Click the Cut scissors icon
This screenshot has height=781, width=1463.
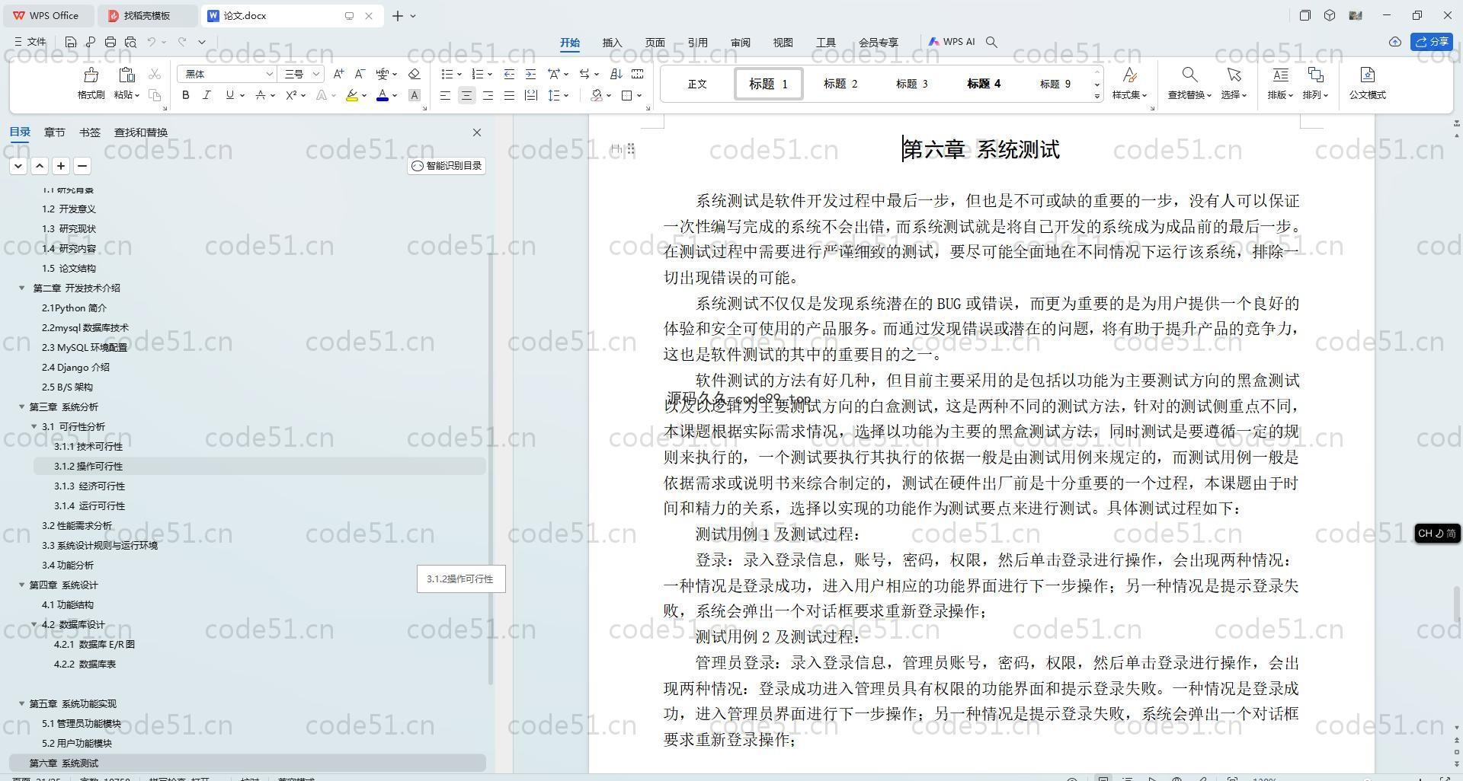pyautogui.click(x=155, y=74)
